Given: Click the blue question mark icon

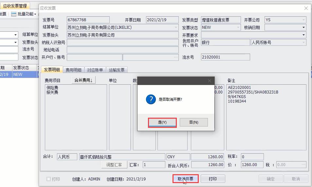Looking at the screenshot, I should point(151,100).
